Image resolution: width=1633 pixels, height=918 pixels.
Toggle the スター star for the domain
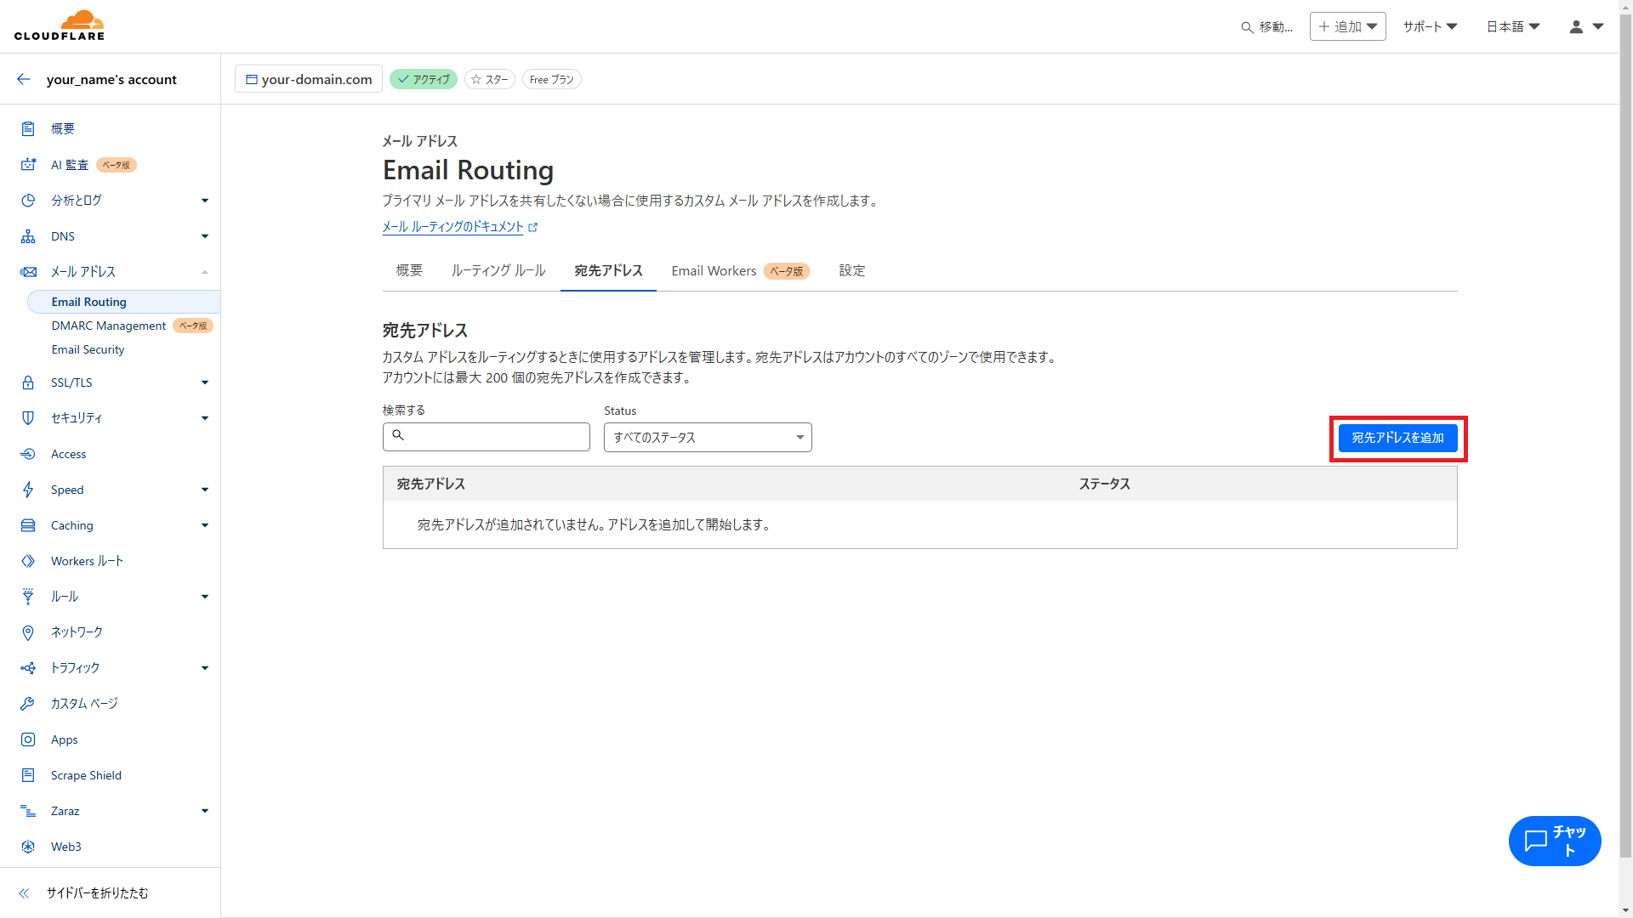[x=490, y=79]
